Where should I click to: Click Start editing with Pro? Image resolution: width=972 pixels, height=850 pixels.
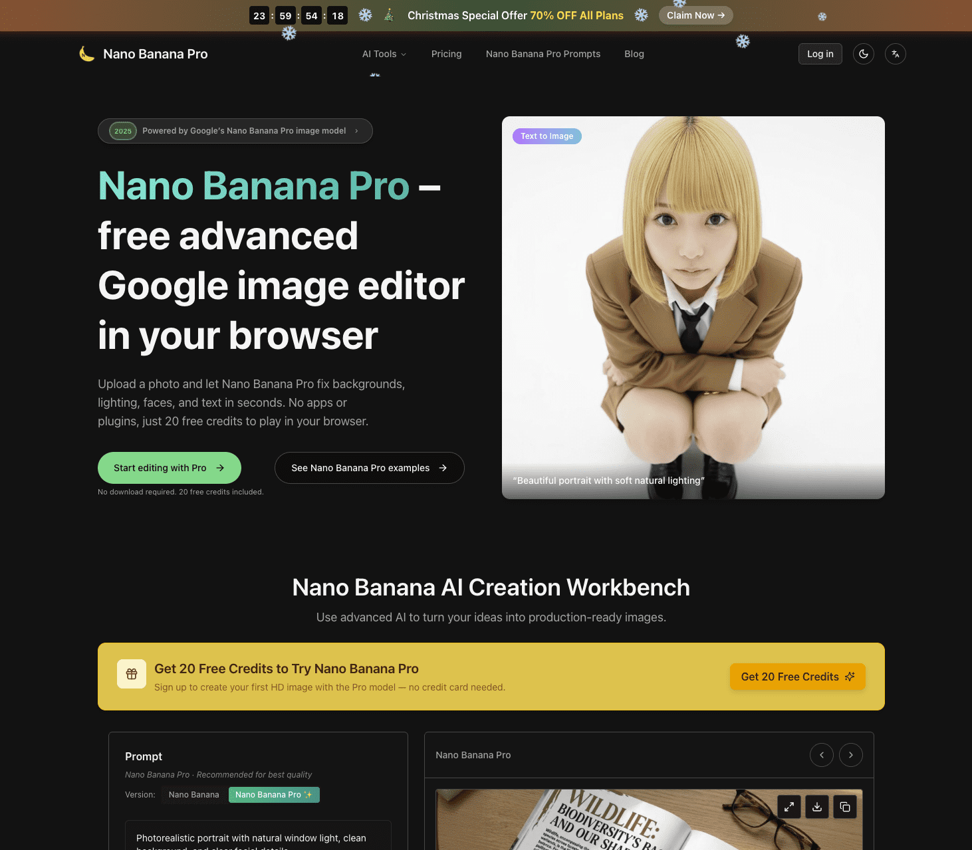(169, 467)
